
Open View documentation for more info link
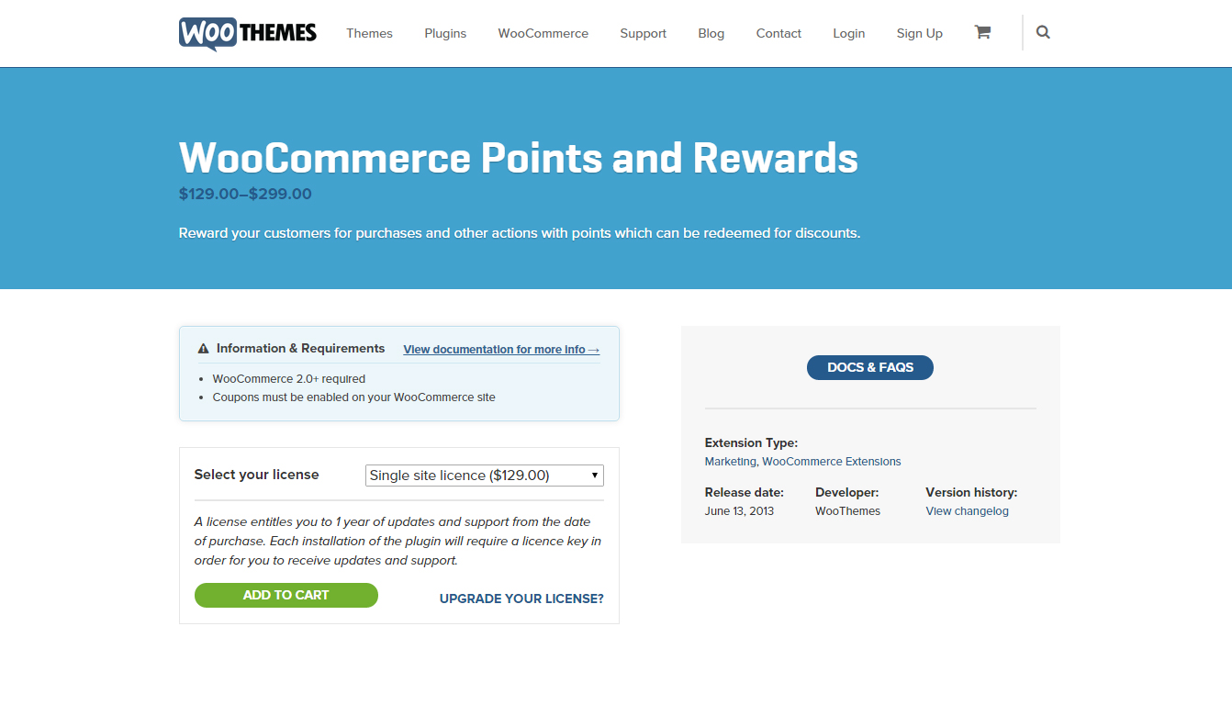tap(501, 350)
